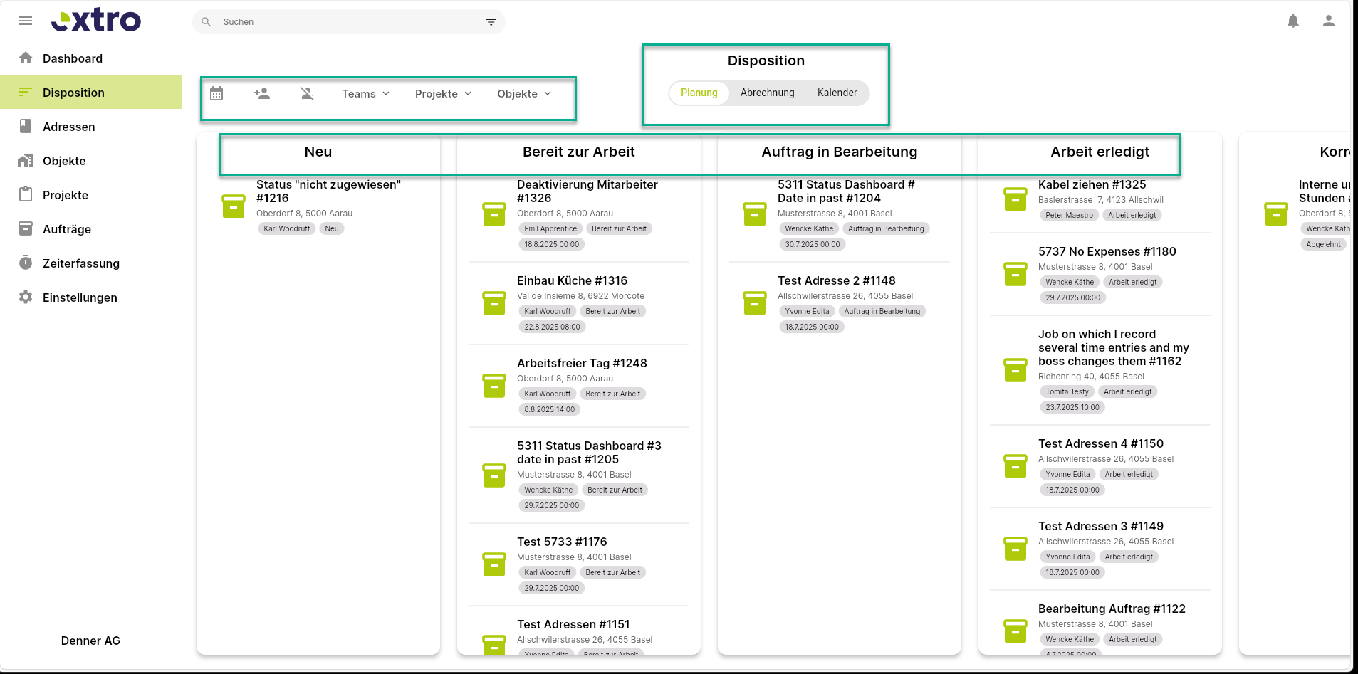Switch to Abrechnung tab
The width and height of the screenshot is (1358, 674).
click(x=767, y=93)
